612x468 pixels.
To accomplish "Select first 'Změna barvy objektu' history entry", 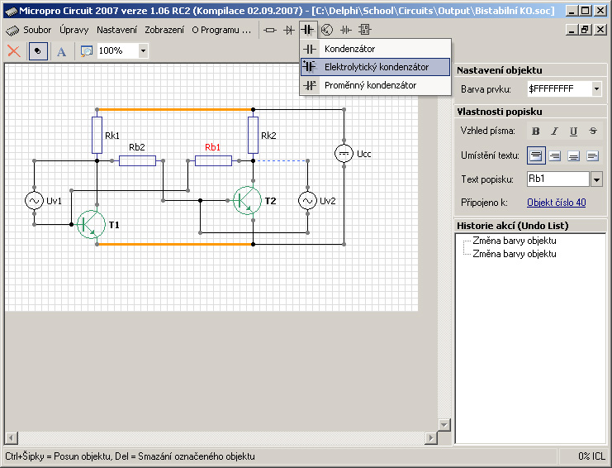I will coord(514,241).
